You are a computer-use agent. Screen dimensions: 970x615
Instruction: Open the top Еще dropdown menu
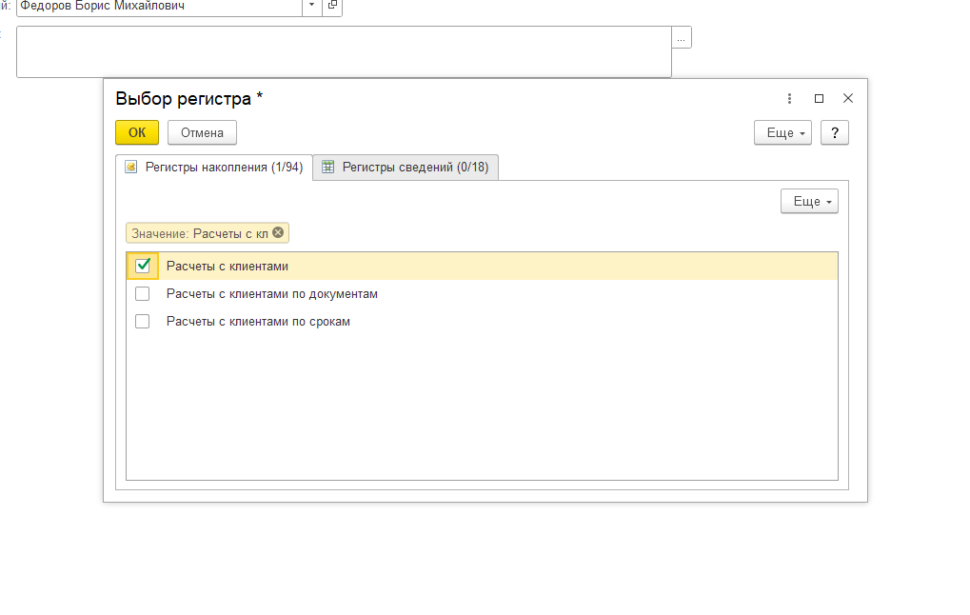[782, 132]
